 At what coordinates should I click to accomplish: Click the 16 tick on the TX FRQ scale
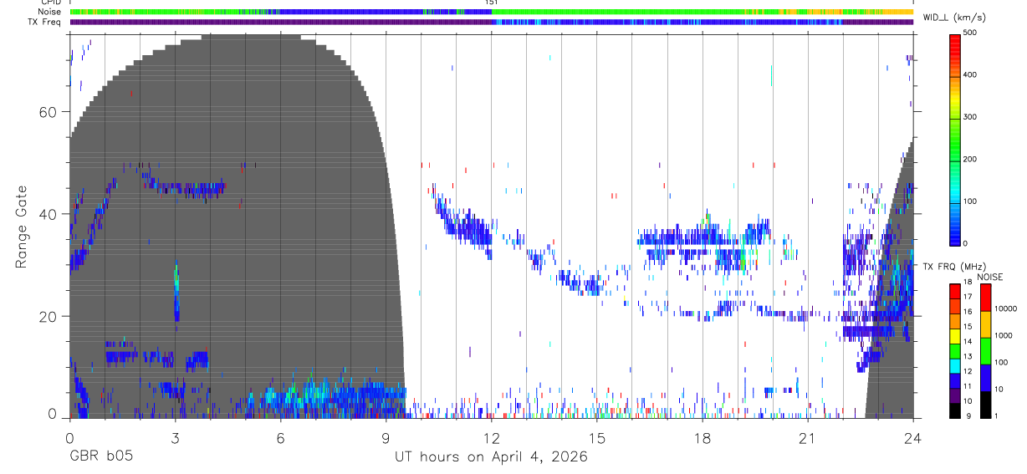tap(969, 312)
